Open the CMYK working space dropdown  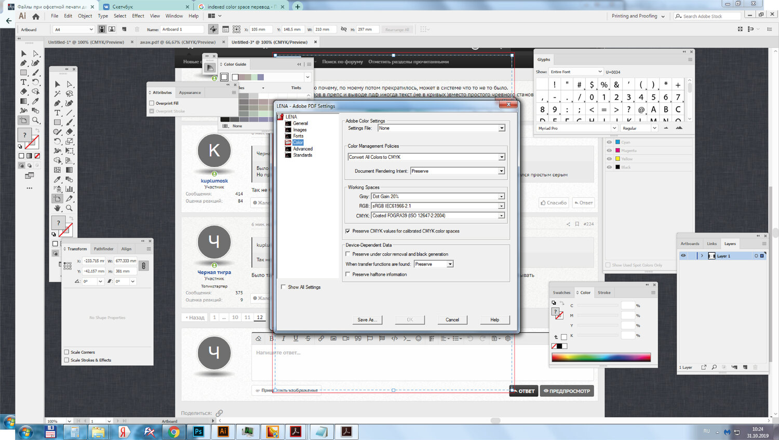tap(438, 216)
